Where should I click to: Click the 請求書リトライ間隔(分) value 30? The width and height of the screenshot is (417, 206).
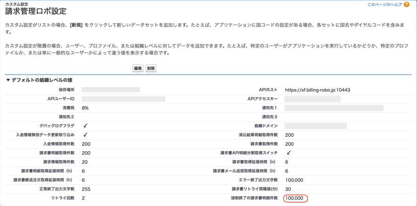click(288, 189)
